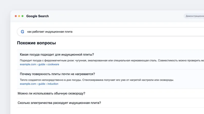Click the Google Search window title

pyautogui.click(x=37, y=16)
